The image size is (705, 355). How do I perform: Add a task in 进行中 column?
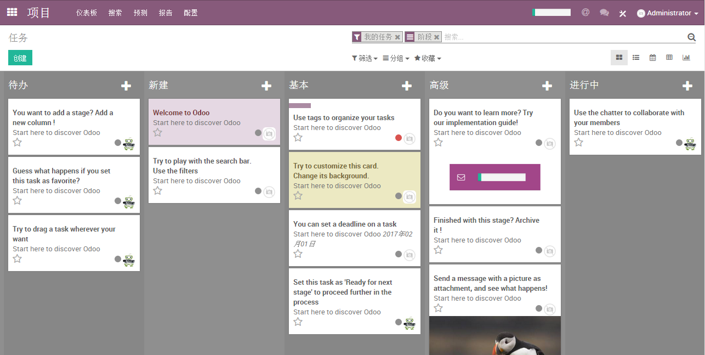687,86
